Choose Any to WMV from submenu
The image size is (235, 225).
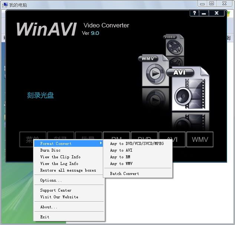[121, 163]
